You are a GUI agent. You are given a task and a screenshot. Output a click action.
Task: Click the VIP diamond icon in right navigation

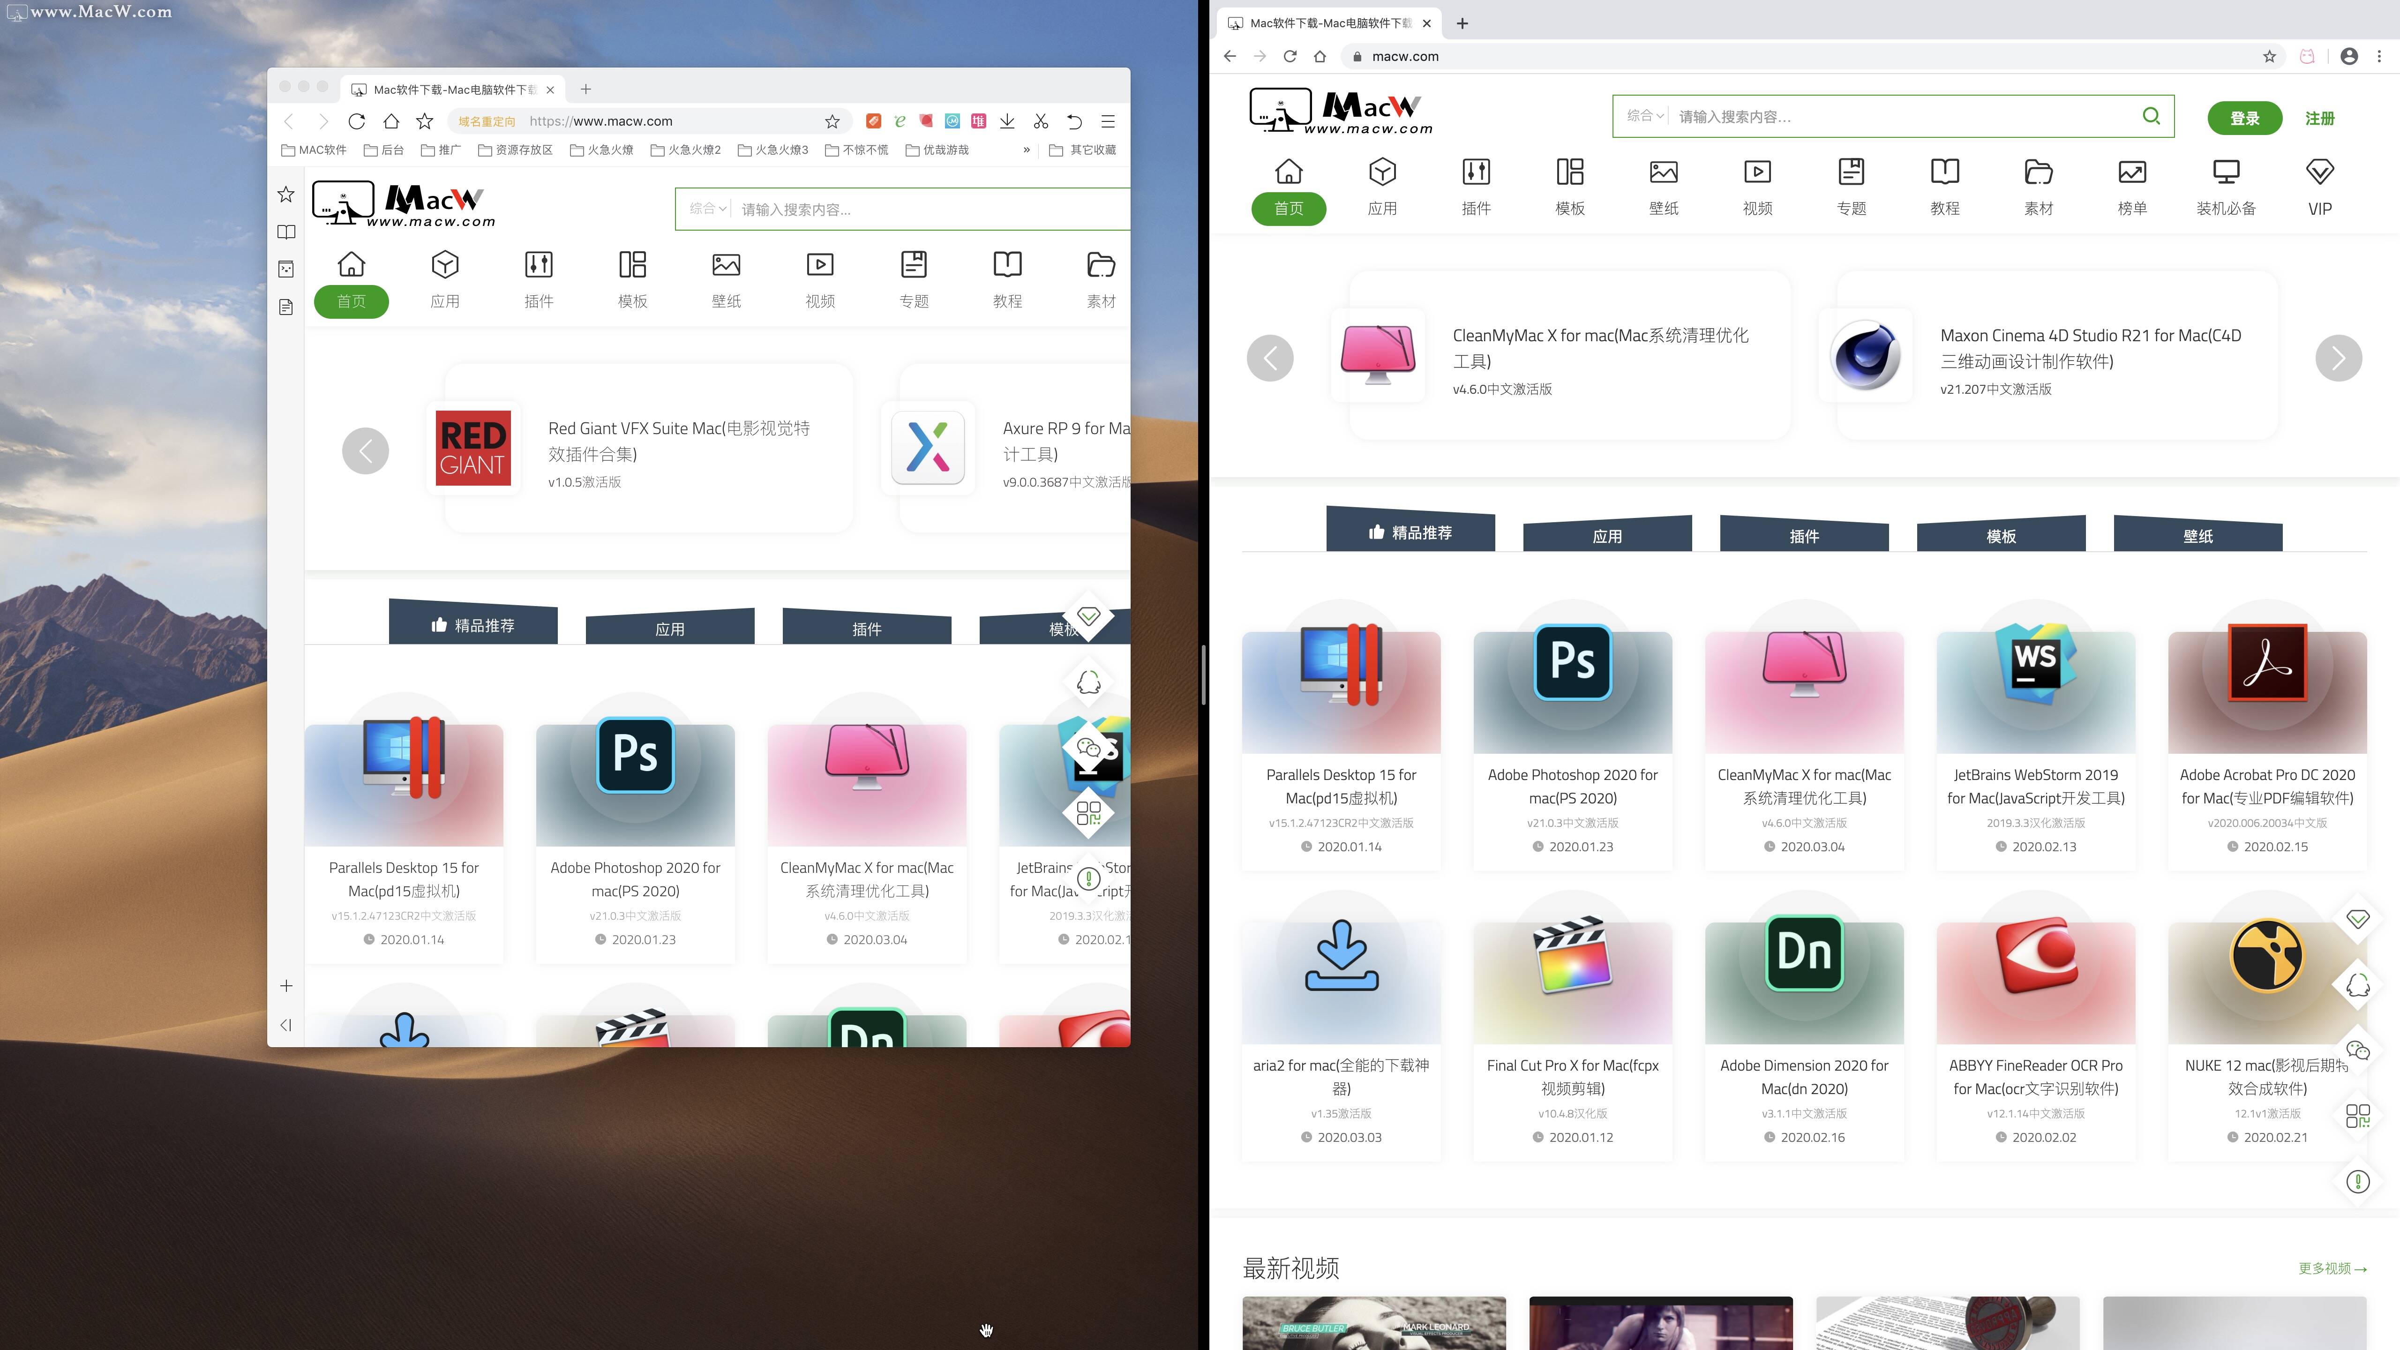(x=2319, y=172)
